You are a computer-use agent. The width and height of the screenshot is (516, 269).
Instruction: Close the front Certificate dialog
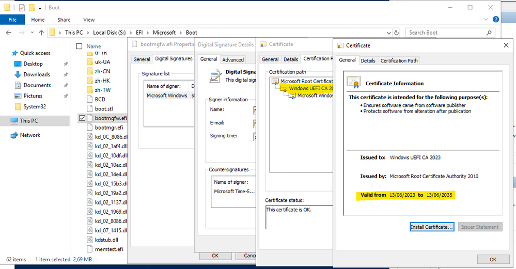(506, 45)
